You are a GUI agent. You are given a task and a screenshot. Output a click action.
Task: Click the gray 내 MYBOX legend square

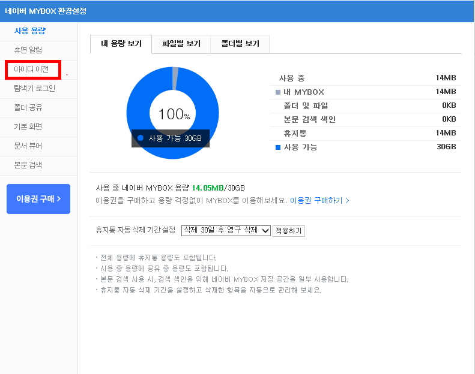[x=278, y=92]
